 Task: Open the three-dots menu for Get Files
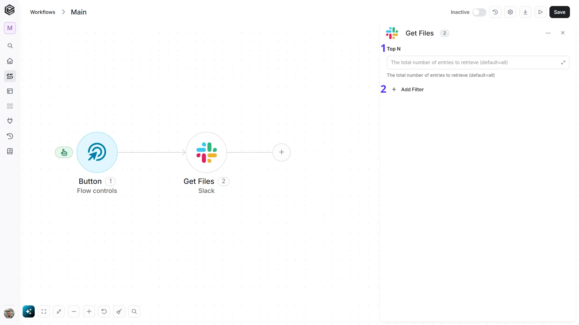coord(548,33)
